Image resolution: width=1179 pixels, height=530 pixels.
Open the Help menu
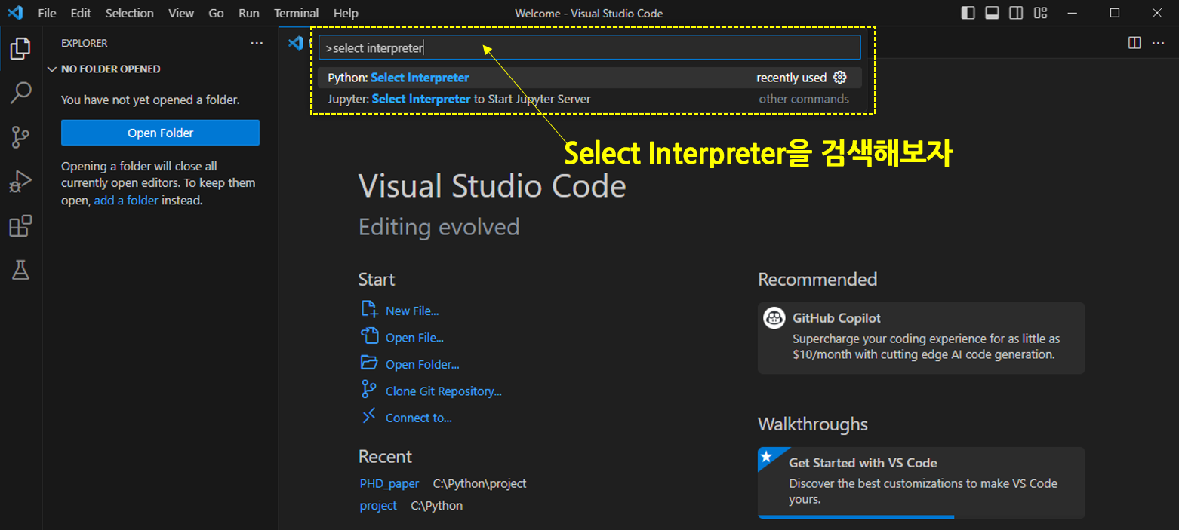(346, 13)
